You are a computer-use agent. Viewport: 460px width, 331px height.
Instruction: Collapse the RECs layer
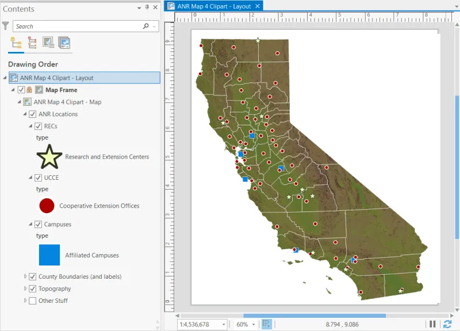coord(31,126)
